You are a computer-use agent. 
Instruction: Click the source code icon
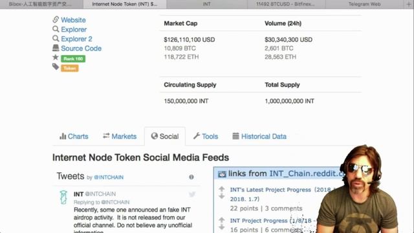click(56, 48)
